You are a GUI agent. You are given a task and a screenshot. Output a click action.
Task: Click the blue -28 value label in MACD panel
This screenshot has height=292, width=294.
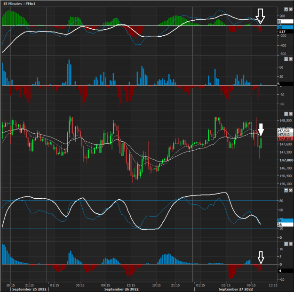click(285, 27)
